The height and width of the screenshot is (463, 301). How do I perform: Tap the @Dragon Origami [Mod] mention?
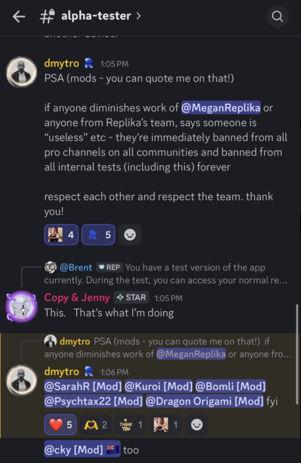click(205, 401)
